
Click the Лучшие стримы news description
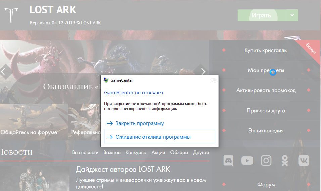point(141,183)
